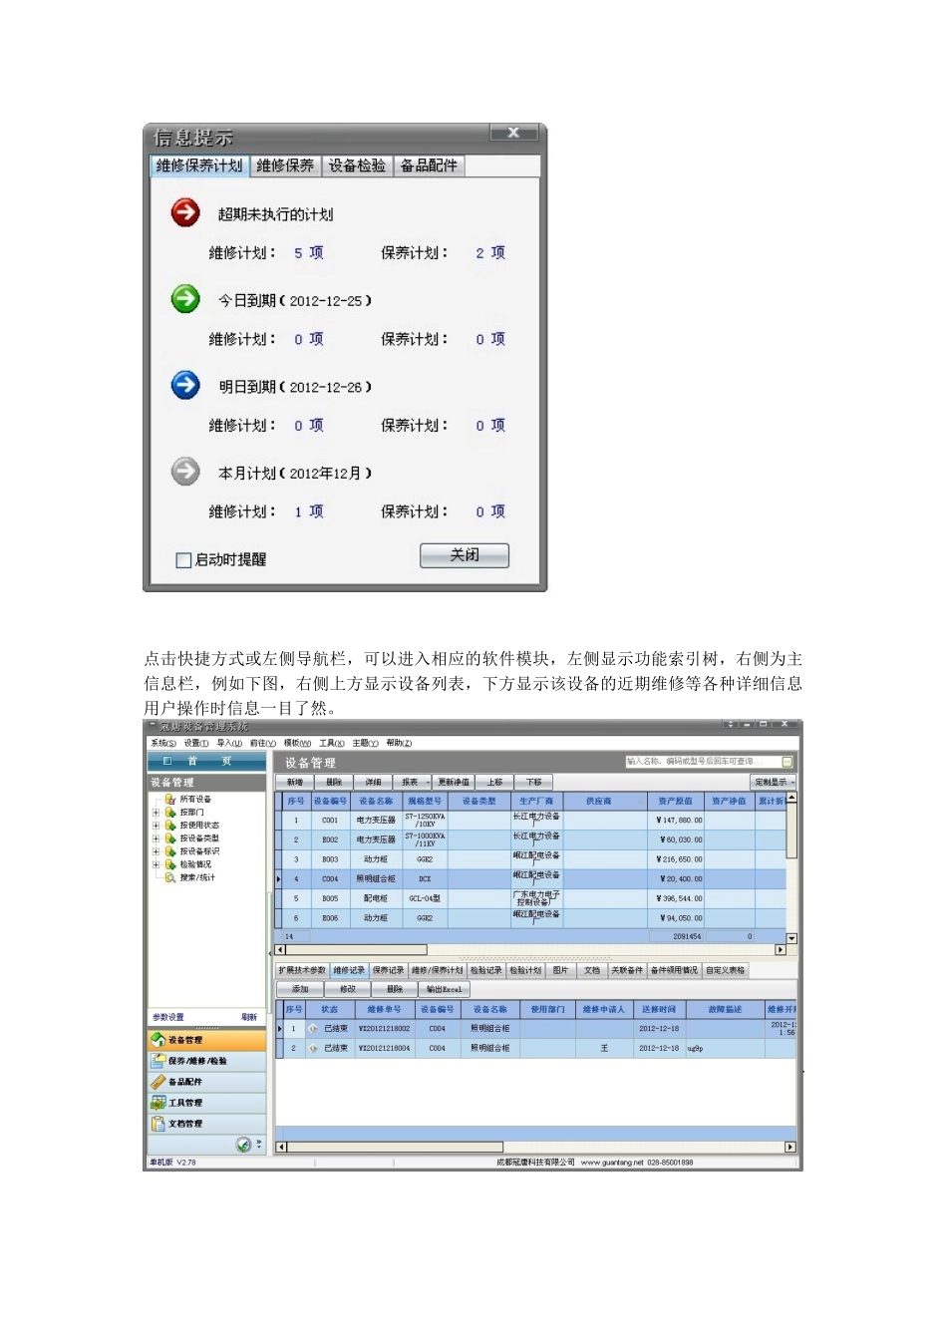Open the 报表 dropdown arrow
Screen dimensions: 947x1340
428,783
